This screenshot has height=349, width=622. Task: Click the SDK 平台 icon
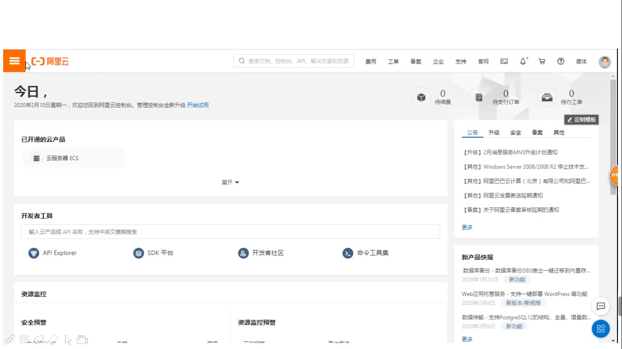click(138, 253)
